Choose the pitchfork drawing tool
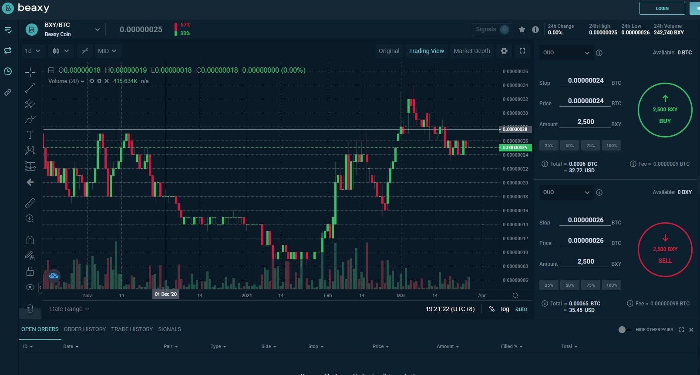This screenshot has width=700, height=375. (30, 104)
